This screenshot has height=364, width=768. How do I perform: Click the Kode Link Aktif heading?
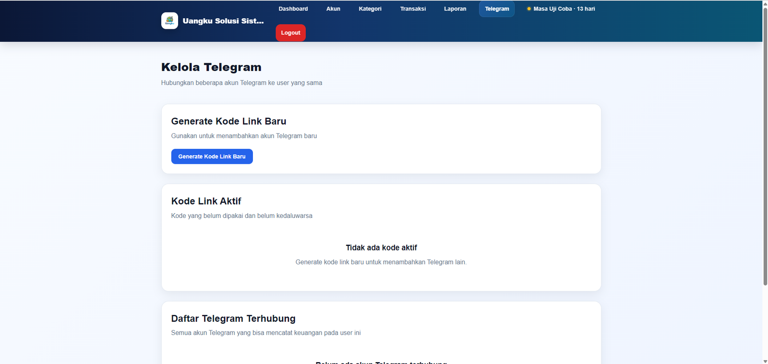pyautogui.click(x=206, y=201)
